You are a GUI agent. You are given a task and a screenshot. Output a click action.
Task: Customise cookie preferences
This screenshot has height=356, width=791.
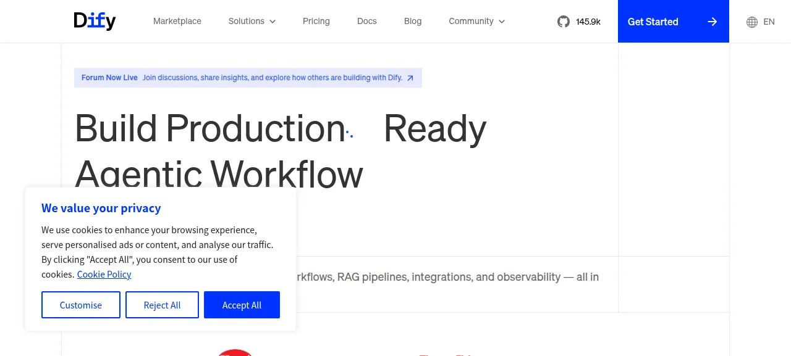click(x=81, y=305)
